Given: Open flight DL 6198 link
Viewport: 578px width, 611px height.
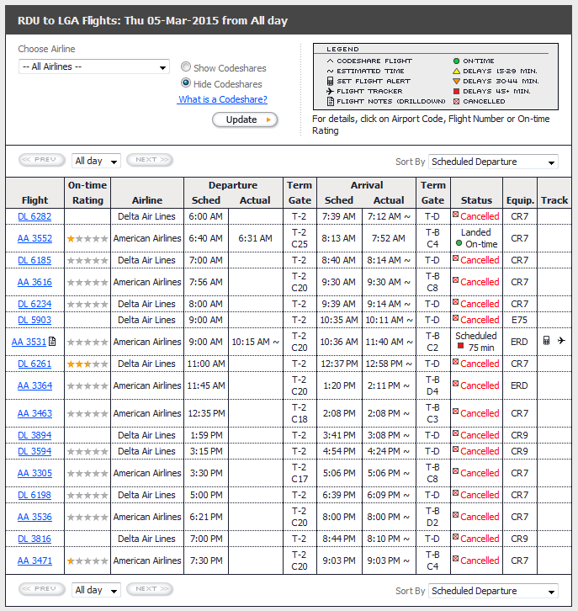Looking at the screenshot, I should [x=34, y=495].
